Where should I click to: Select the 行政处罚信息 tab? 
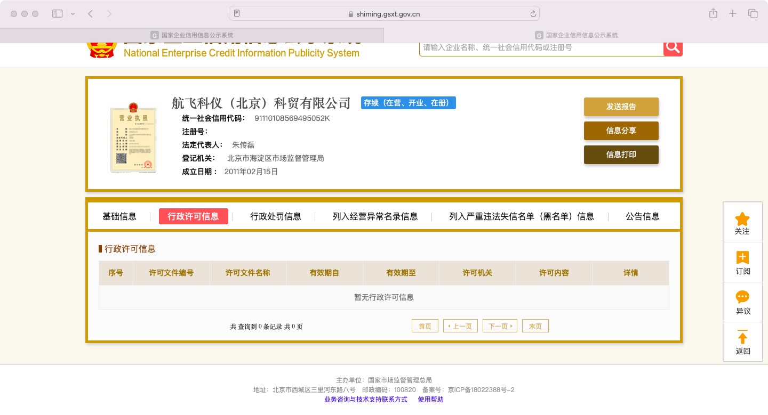coord(276,216)
